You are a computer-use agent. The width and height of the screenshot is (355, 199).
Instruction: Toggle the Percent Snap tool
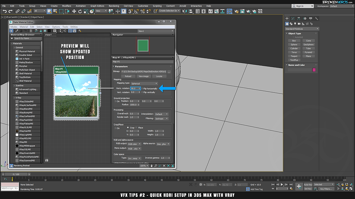click(142, 11)
